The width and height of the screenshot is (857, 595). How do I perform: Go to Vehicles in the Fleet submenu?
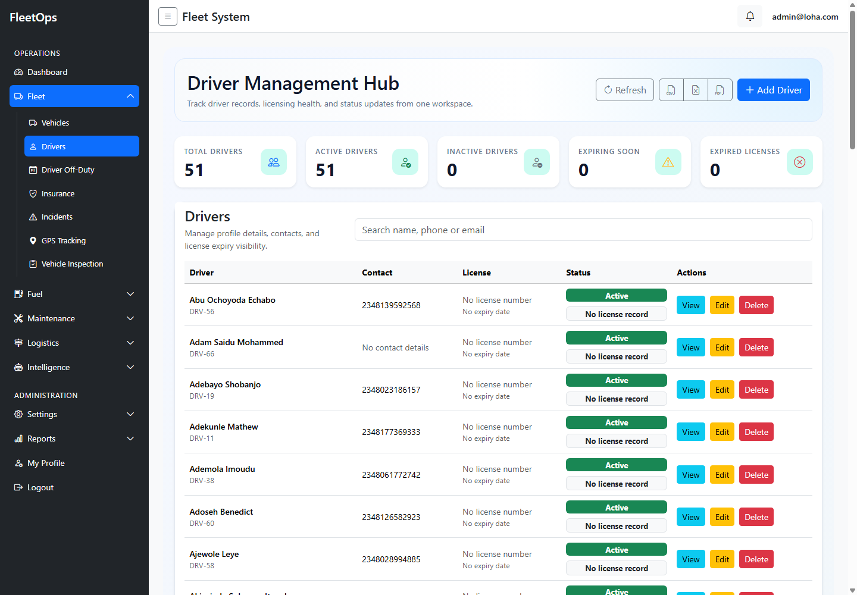[x=82, y=123]
